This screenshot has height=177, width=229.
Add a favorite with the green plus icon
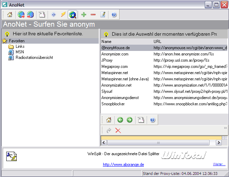click(x=84, y=15)
